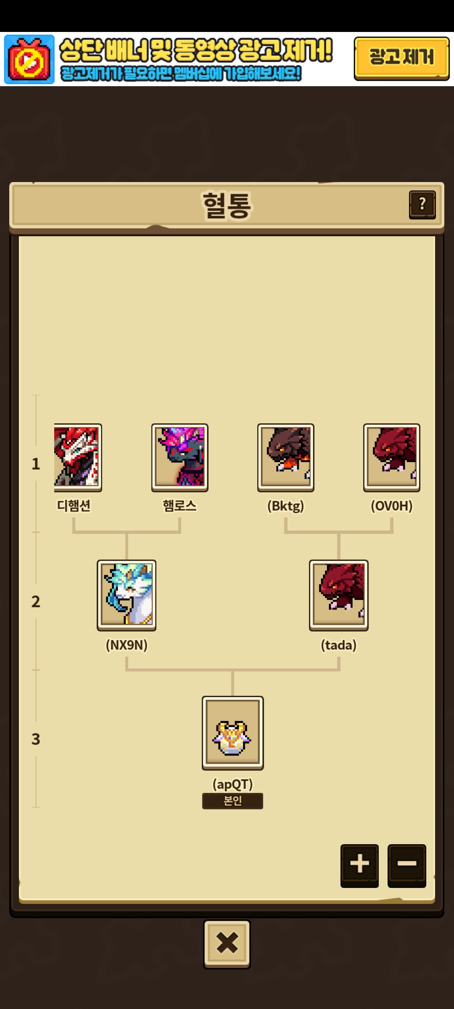Tap the OV0H crimson dragon portrait
The height and width of the screenshot is (1009, 454).
coord(392,457)
